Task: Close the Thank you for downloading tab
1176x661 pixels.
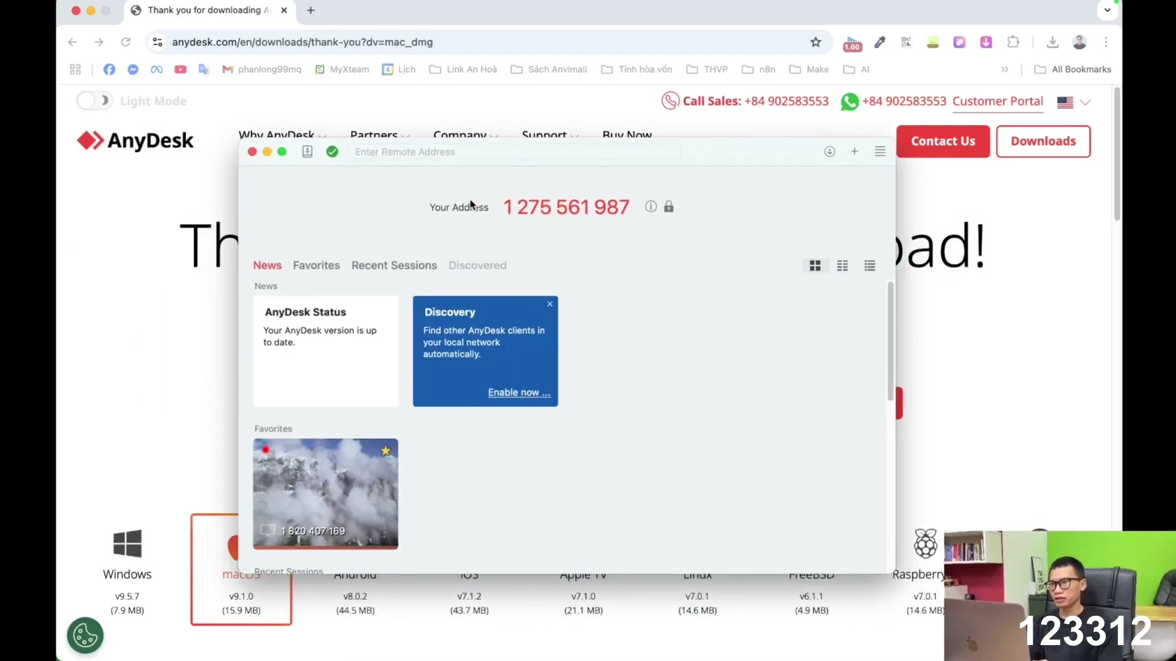Action: click(x=284, y=10)
